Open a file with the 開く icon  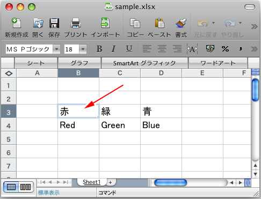(38, 23)
